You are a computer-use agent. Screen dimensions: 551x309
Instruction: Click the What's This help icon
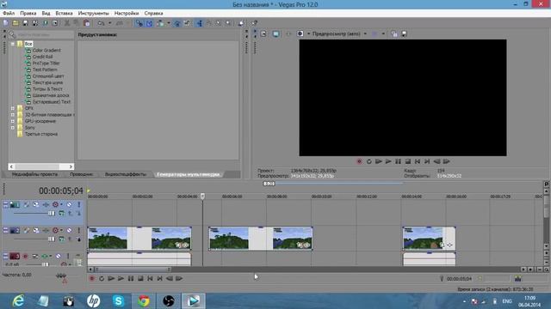click(x=255, y=23)
